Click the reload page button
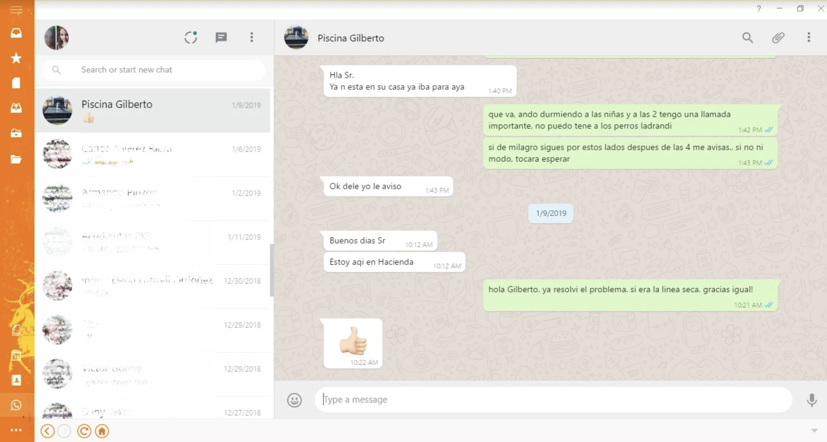Viewport: 827px width, 442px height. coord(84,431)
